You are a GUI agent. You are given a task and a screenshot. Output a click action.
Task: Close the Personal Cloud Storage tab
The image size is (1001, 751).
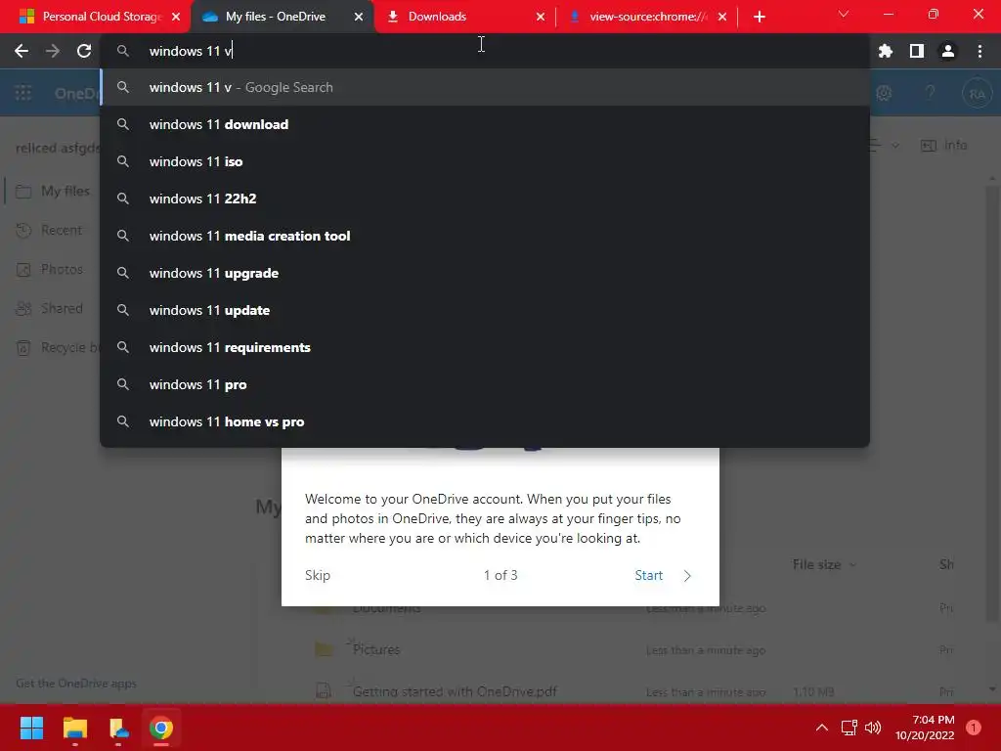click(176, 17)
